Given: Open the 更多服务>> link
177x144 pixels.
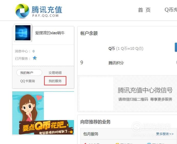Looking at the screenshot, I should [165, 134].
